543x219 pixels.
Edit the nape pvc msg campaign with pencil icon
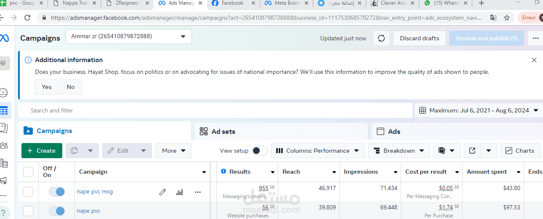pos(162,192)
